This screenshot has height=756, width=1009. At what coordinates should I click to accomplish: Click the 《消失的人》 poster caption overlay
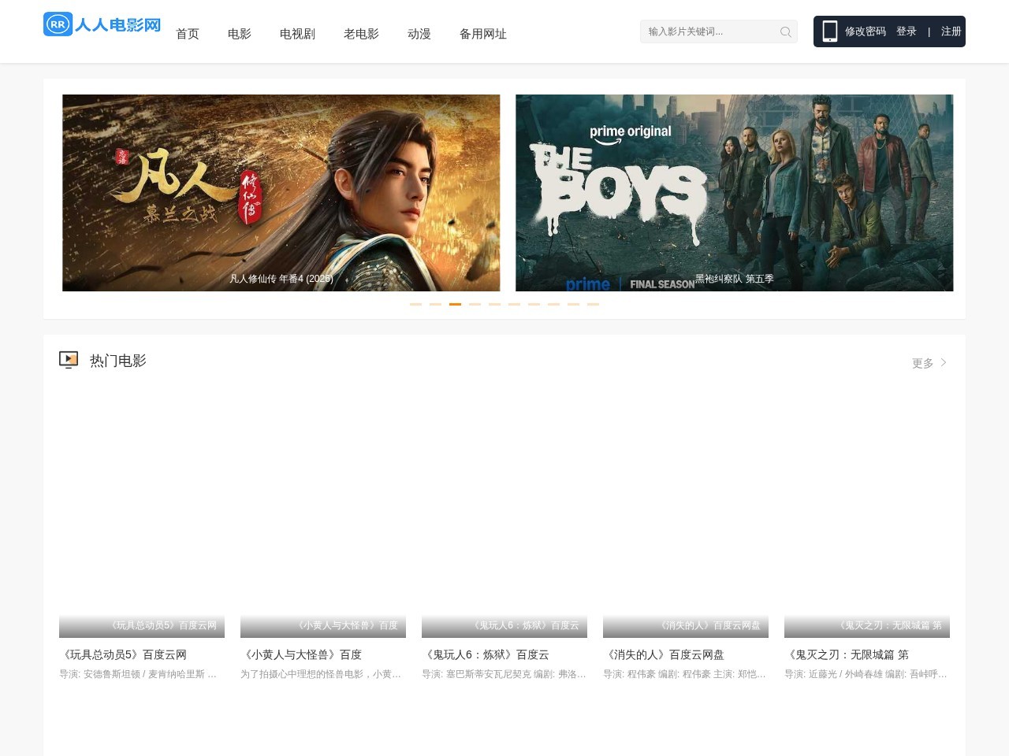pyautogui.click(x=686, y=626)
